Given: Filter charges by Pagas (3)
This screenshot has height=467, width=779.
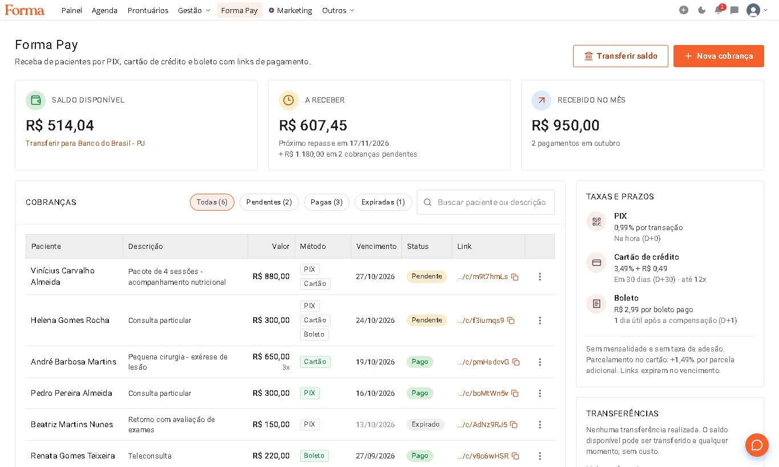Looking at the screenshot, I should coord(327,202).
